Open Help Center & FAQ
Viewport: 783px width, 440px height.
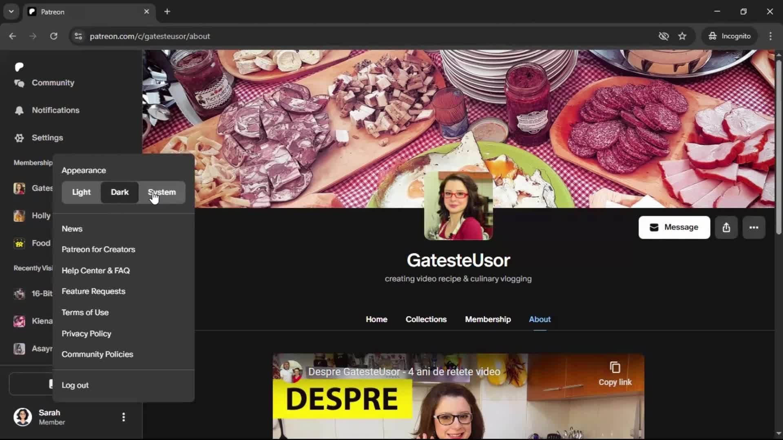point(96,271)
